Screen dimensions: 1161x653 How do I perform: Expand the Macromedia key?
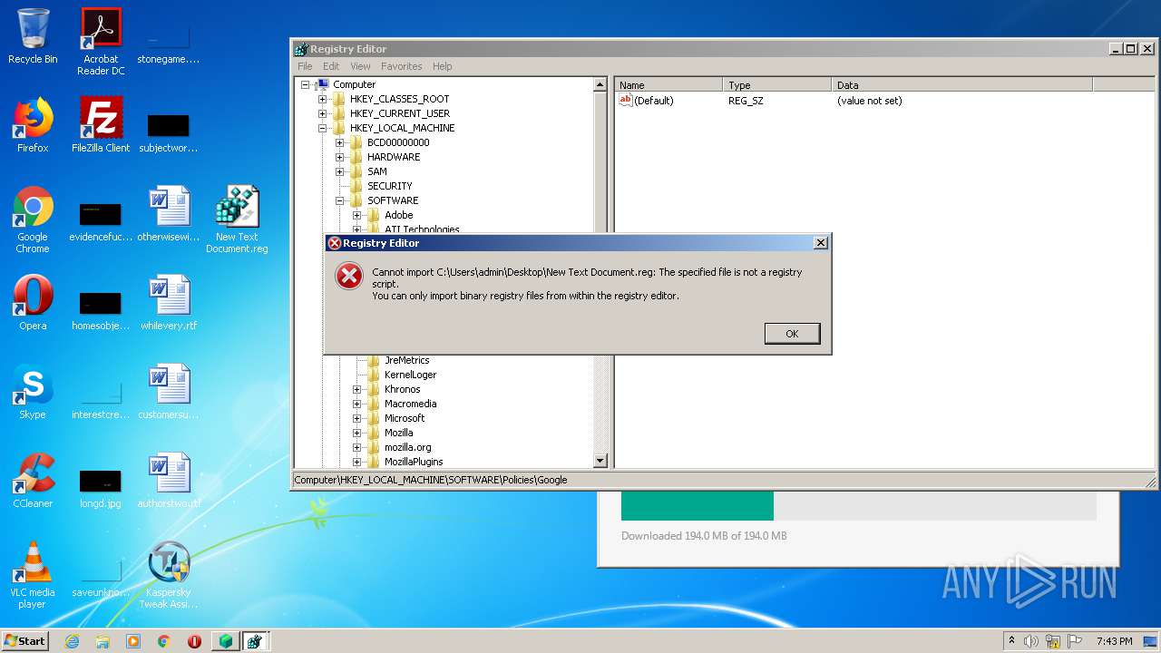click(x=356, y=404)
